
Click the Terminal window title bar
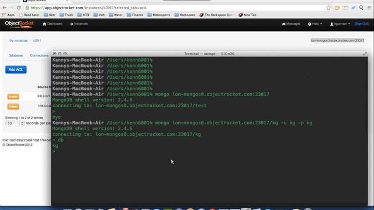tap(209, 54)
